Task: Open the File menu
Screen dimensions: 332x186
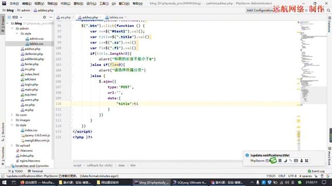Action: [x=14, y=4]
